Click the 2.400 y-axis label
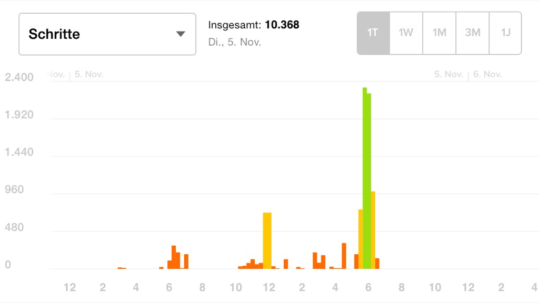This screenshot has height=303, width=539. tap(19, 77)
